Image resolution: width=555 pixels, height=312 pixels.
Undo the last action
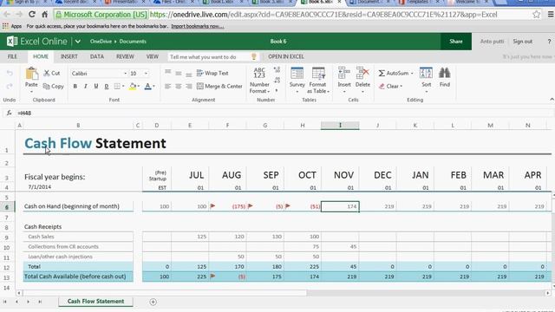coord(10,73)
